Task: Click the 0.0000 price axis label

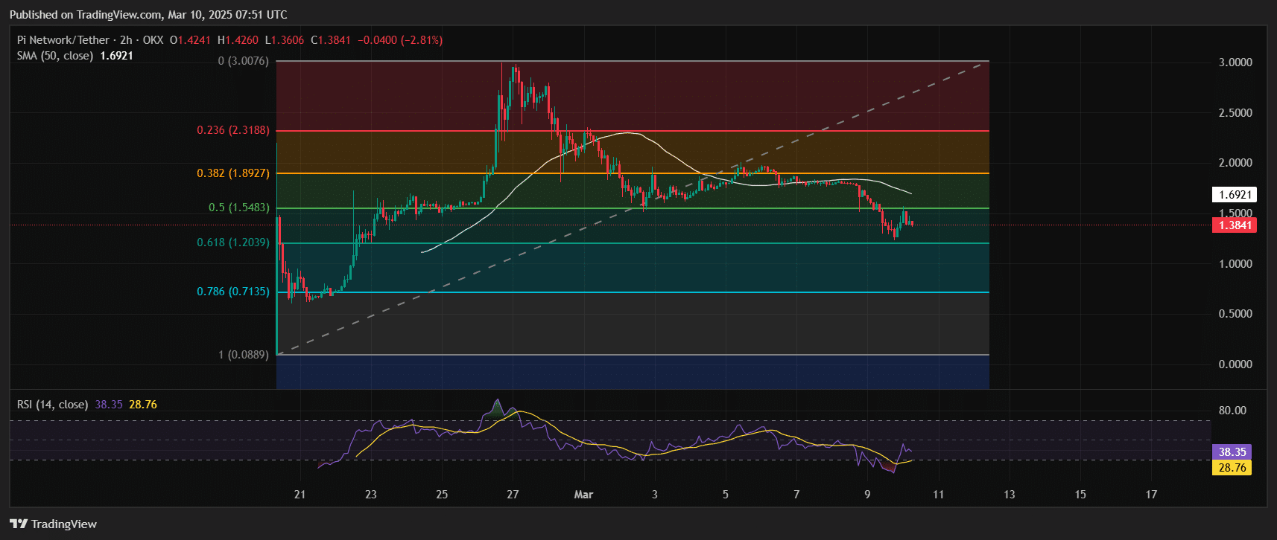Action: pyautogui.click(x=1235, y=364)
